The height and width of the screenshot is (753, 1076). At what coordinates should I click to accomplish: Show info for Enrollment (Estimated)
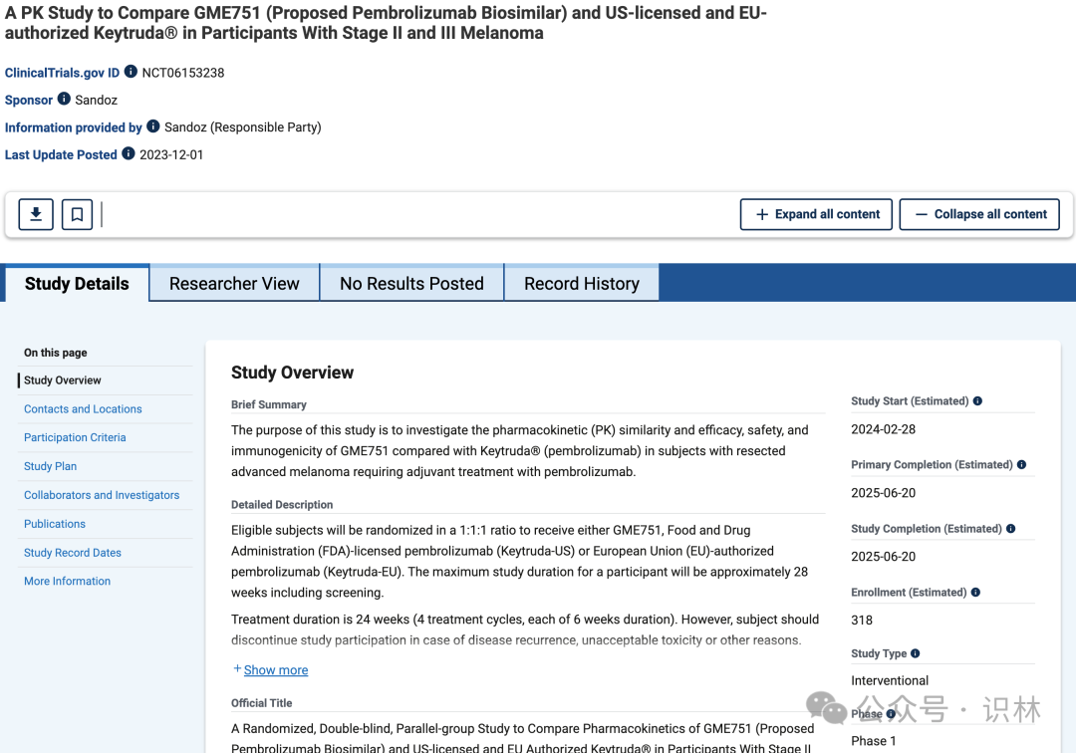(x=975, y=593)
